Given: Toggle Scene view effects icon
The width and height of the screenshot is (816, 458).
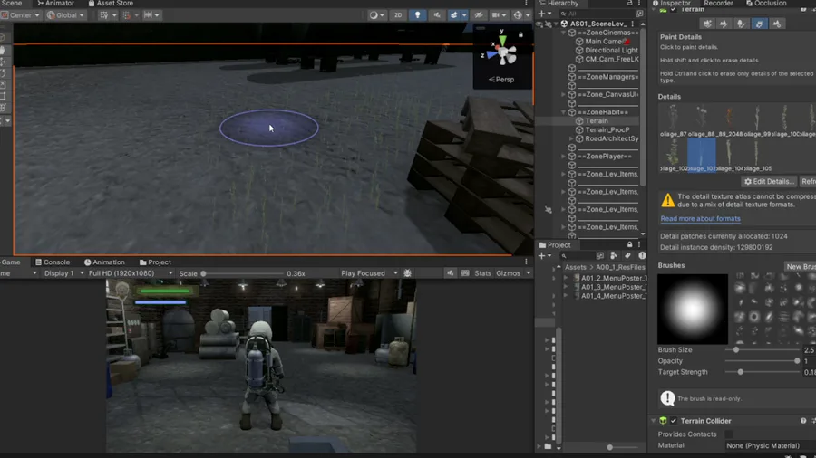Looking at the screenshot, I should [454, 15].
